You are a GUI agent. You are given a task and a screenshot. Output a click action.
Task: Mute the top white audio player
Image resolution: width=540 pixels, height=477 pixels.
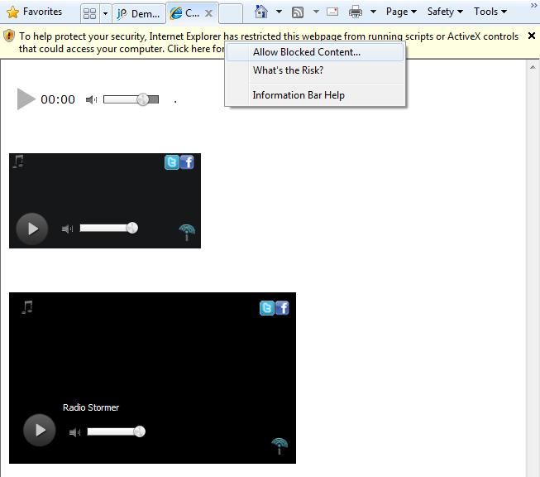pyautogui.click(x=91, y=99)
